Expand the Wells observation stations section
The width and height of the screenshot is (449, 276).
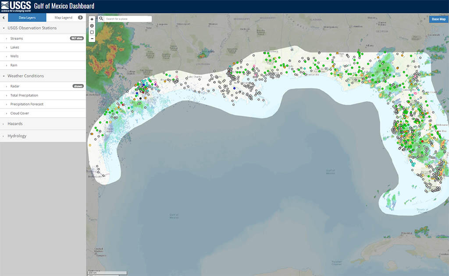(14, 56)
